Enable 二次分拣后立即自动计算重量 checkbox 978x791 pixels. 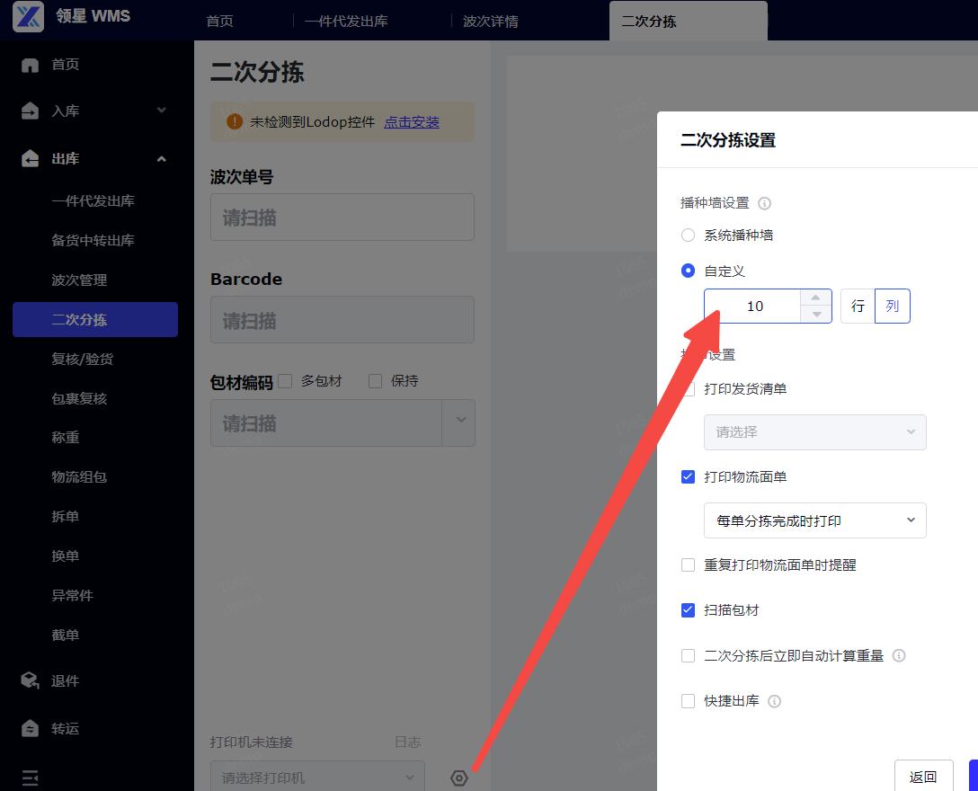[x=688, y=655]
